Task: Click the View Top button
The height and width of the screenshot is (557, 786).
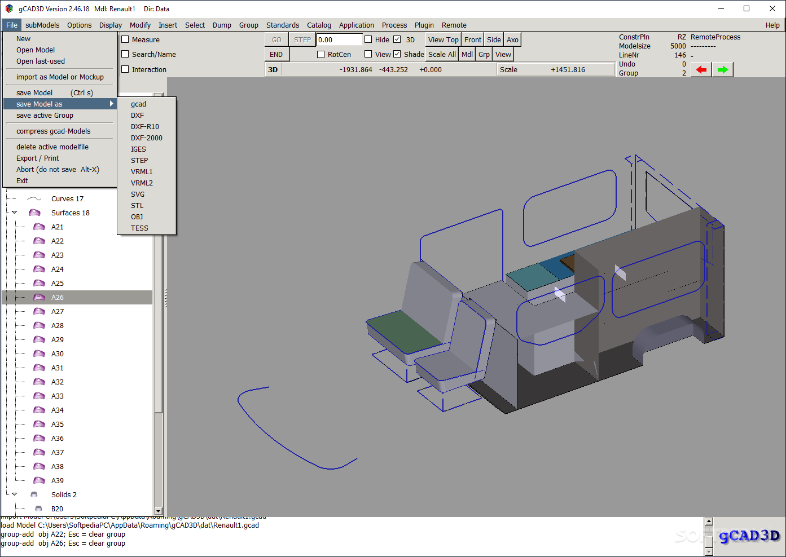Action: [x=443, y=39]
